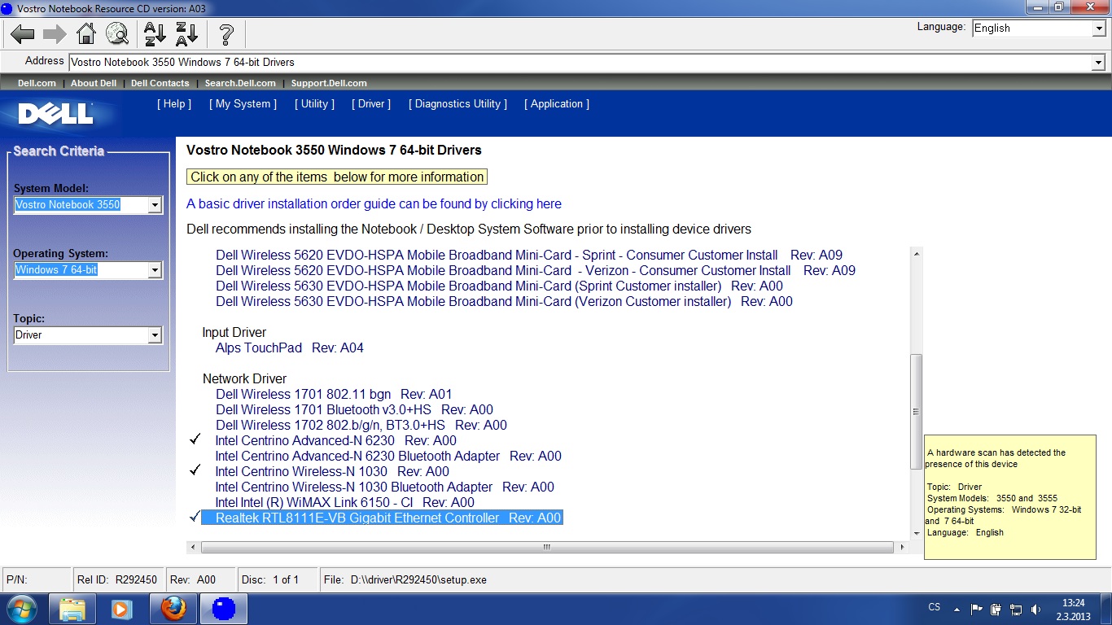Select Intel Centrino Wireless-N 1030 driver
The width and height of the screenshot is (1112, 625).
[332, 472]
